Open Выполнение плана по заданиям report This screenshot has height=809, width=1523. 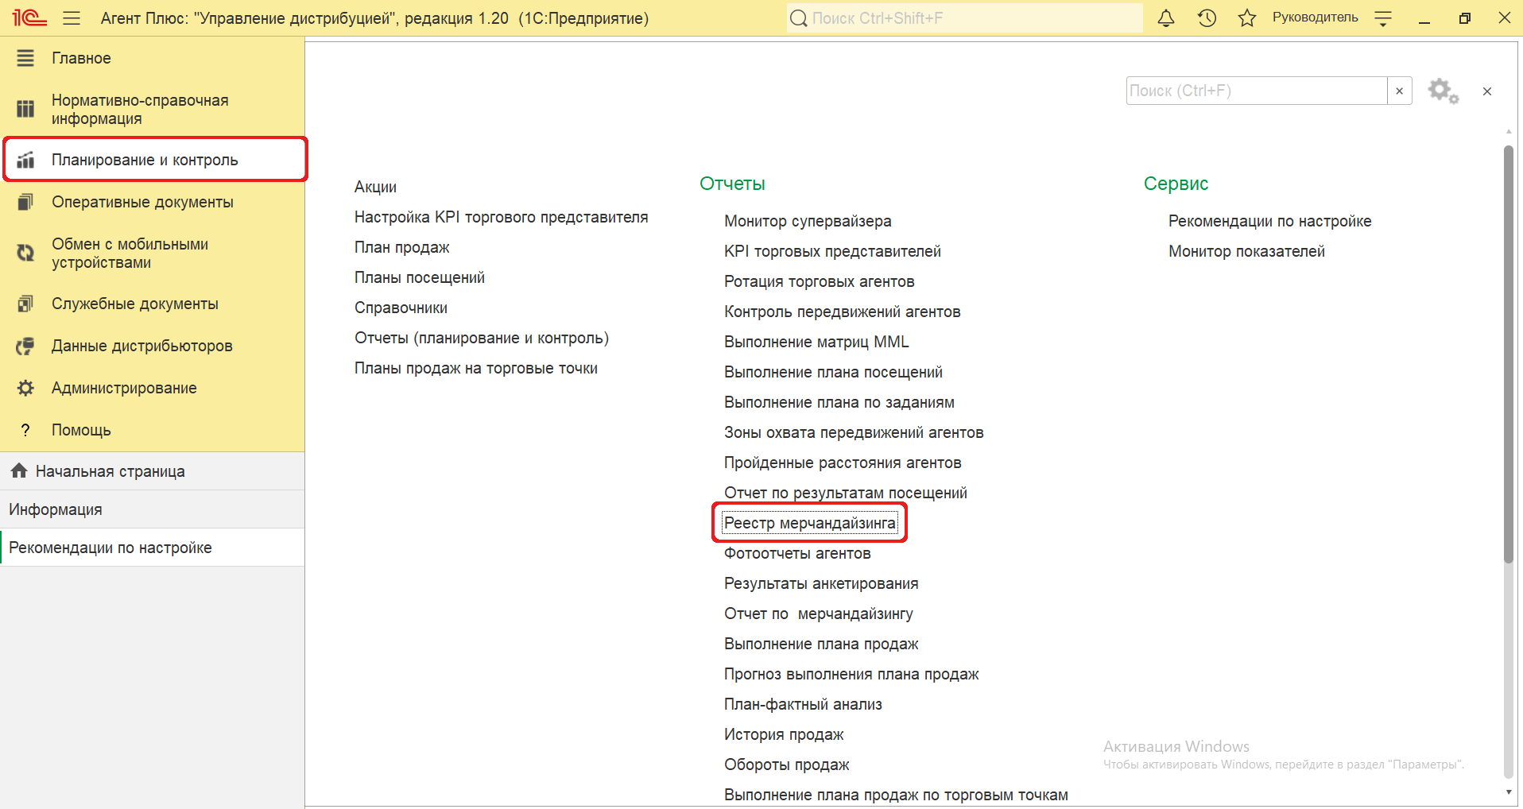point(839,402)
